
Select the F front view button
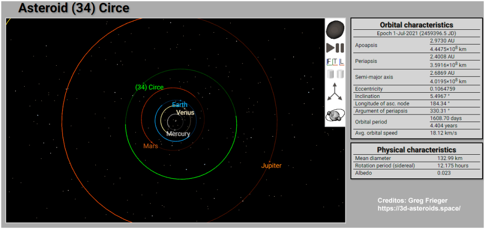point(329,62)
